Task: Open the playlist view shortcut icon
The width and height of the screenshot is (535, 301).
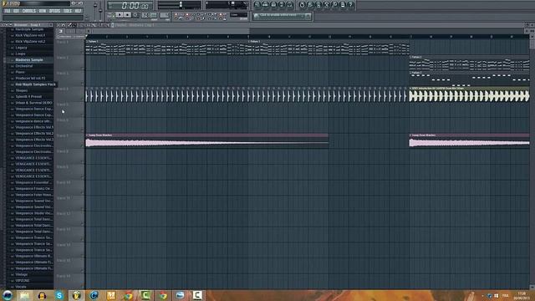Action: (257, 5)
